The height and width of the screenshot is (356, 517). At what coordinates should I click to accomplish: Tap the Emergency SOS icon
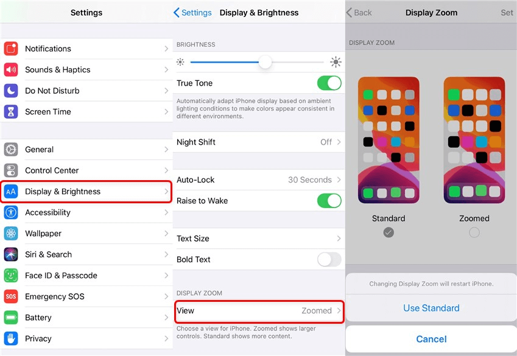pyautogui.click(x=11, y=296)
